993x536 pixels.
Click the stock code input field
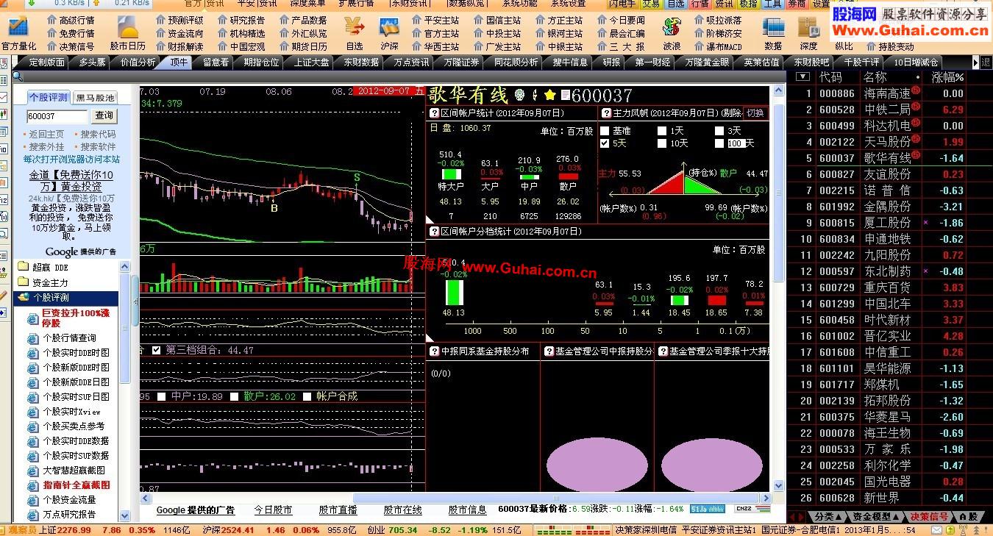(57, 116)
